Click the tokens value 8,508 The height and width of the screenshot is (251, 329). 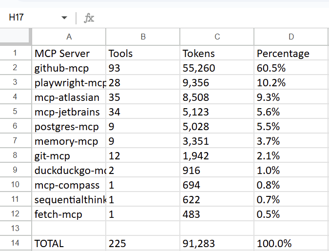click(x=217, y=97)
